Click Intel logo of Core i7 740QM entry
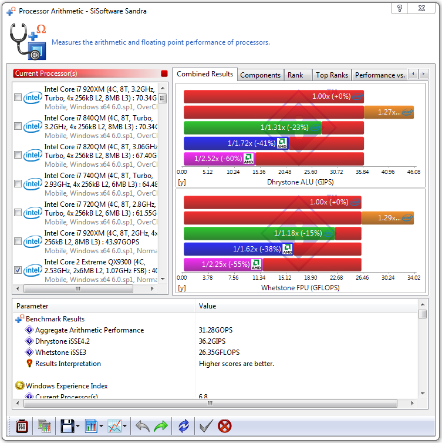Screen dimensions: 442x443 tap(33, 184)
